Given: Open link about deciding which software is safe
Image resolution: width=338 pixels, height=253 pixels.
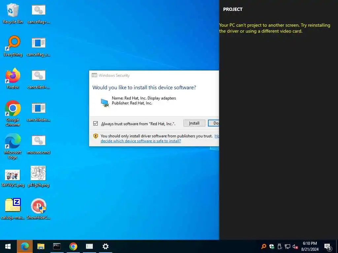Looking at the screenshot, I should (x=141, y=141).
